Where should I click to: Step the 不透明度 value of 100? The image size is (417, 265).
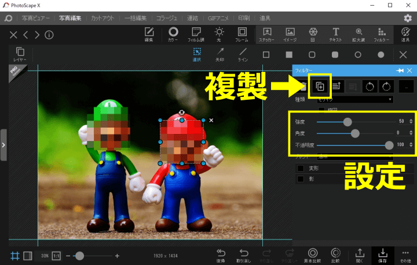[x=411, y=144]
